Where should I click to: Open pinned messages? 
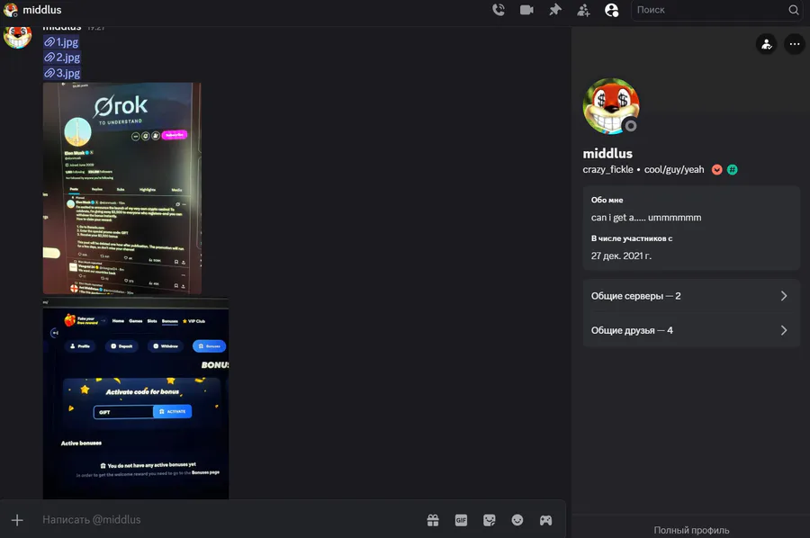(x=555, y=10)
